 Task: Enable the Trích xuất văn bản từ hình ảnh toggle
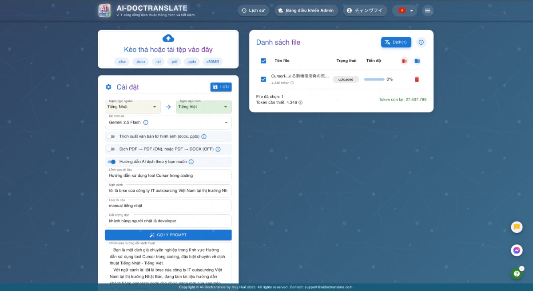point(111,136)
